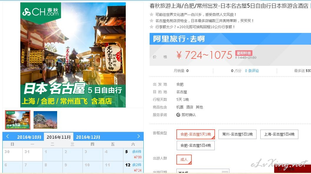
Task: Pick November 5 priced ¥799
Action: point(133,154)
